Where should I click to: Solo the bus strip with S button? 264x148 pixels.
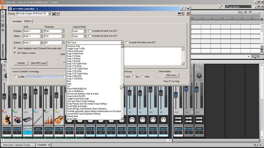(x=201, y=65)
